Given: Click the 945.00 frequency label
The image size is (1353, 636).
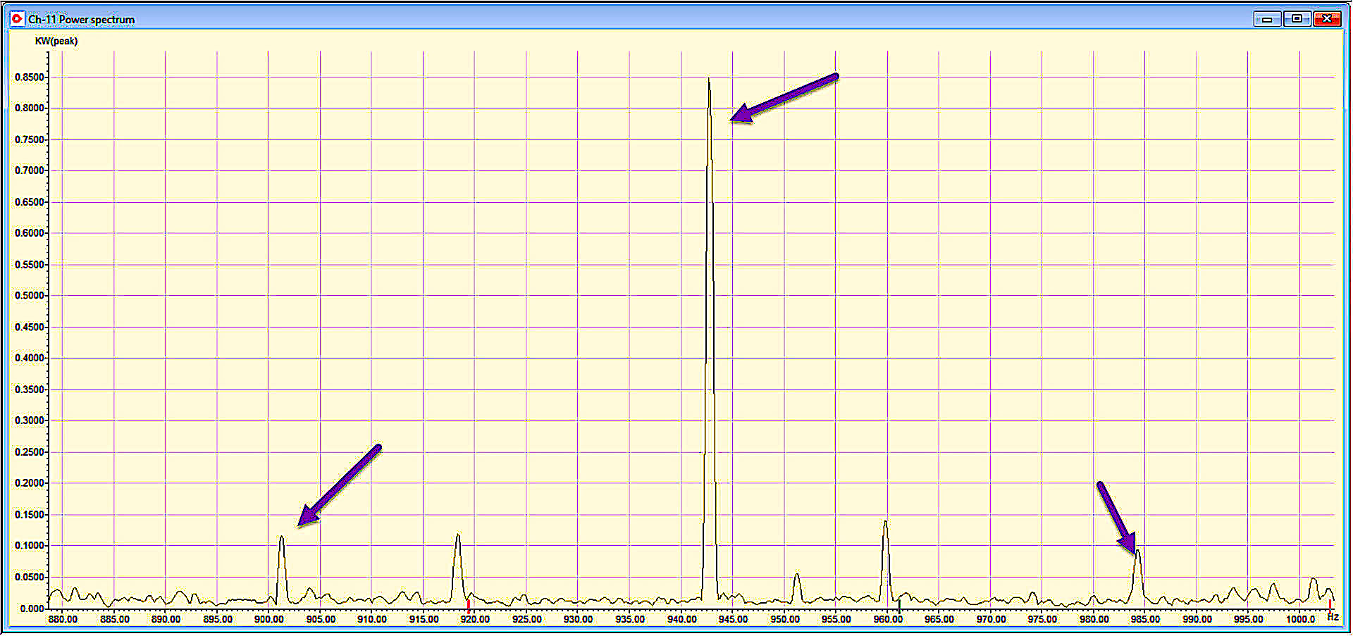Looking at the screenshot, I should (734, 620).
